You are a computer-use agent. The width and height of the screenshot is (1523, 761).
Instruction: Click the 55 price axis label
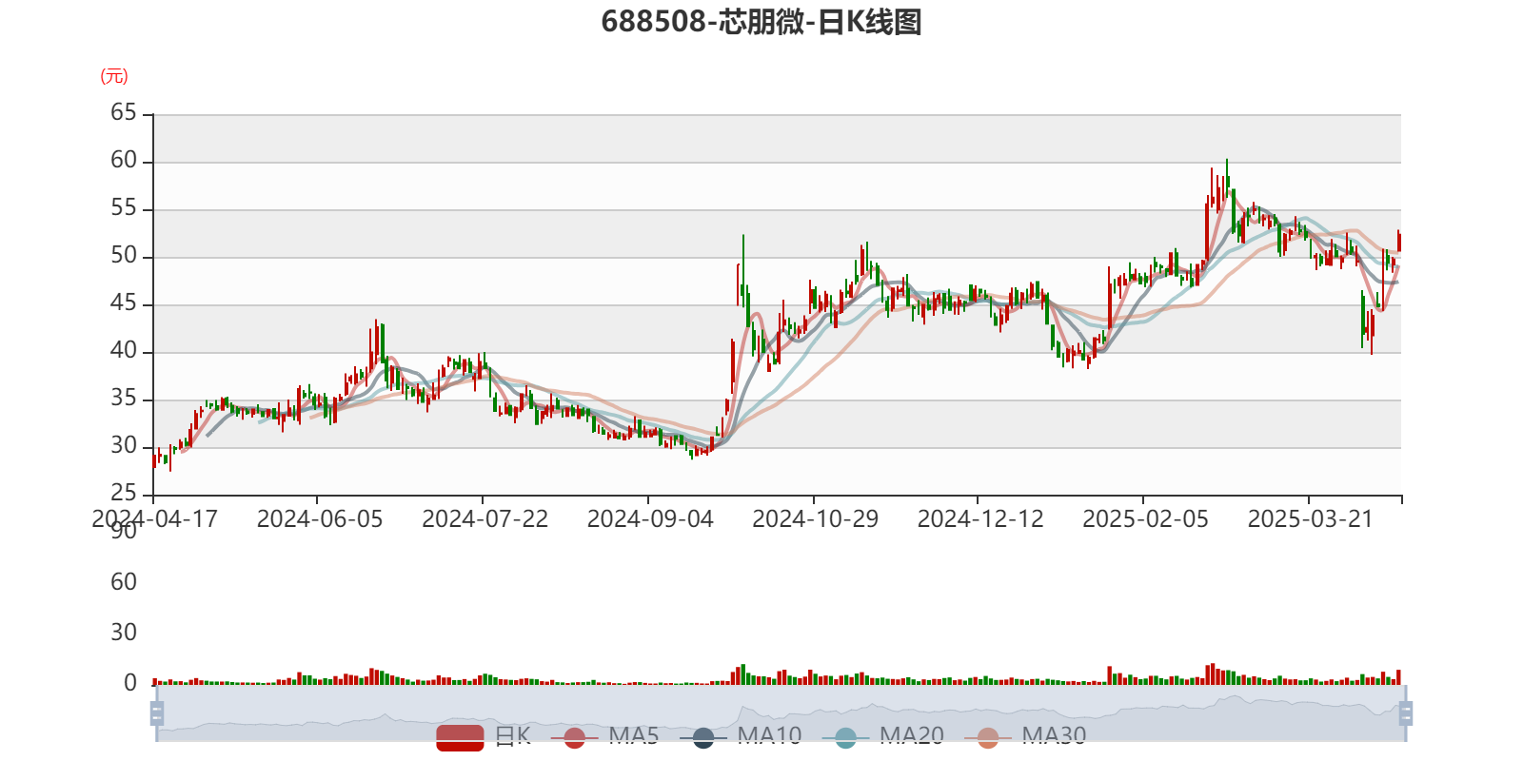124,208
